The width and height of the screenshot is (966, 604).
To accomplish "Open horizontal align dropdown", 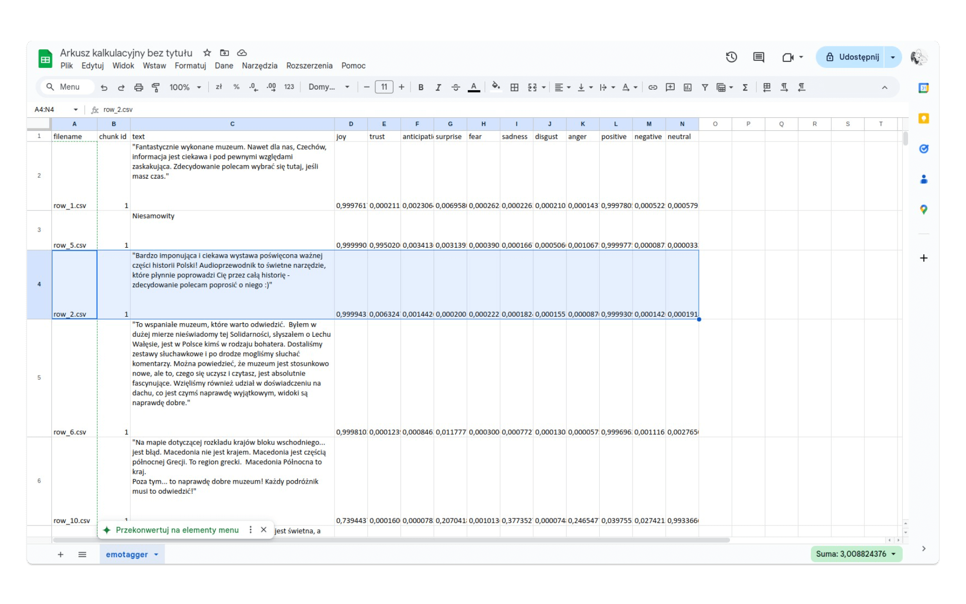I will pos(562,88).
